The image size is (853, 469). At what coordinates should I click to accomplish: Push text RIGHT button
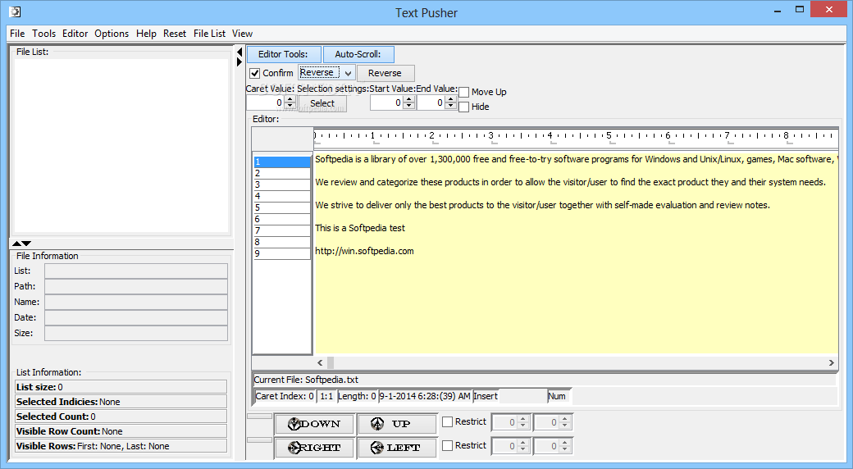coord(314,448)
